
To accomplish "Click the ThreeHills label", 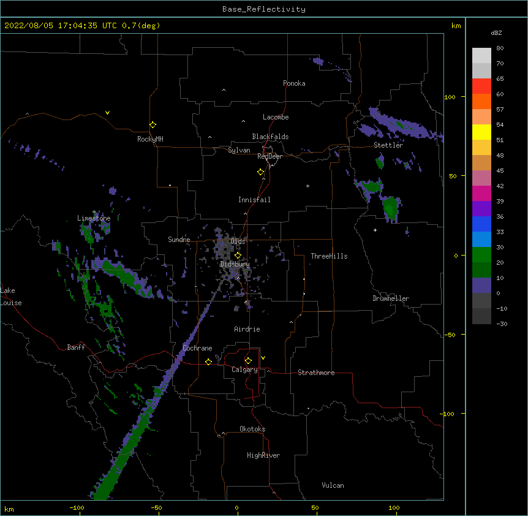I will tap(329, 256).
